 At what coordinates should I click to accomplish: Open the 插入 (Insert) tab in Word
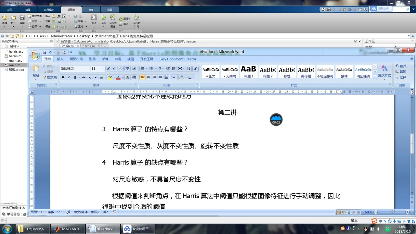click(x=60, y=59)
